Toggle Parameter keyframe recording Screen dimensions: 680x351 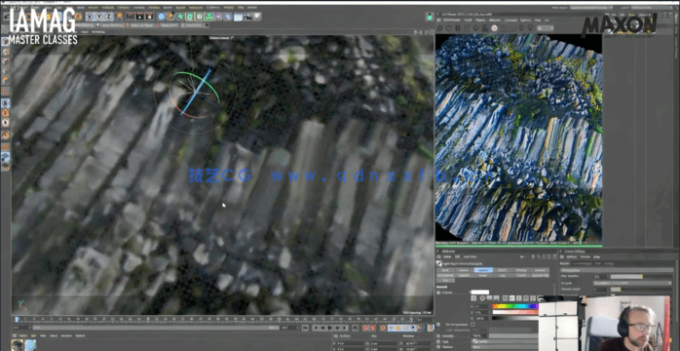413,328
